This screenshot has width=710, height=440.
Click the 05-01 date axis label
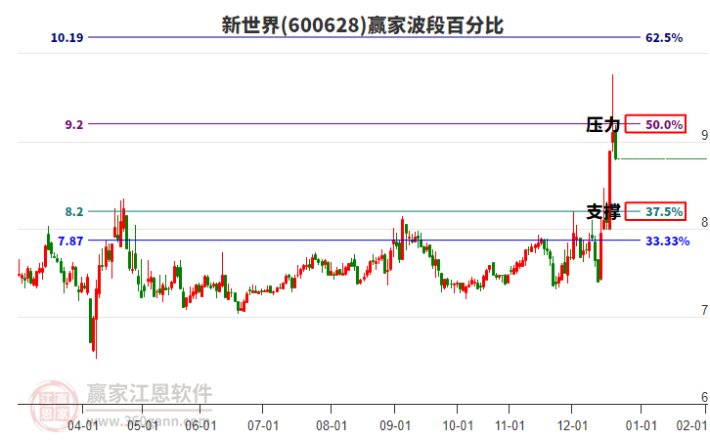click(143, 425)
